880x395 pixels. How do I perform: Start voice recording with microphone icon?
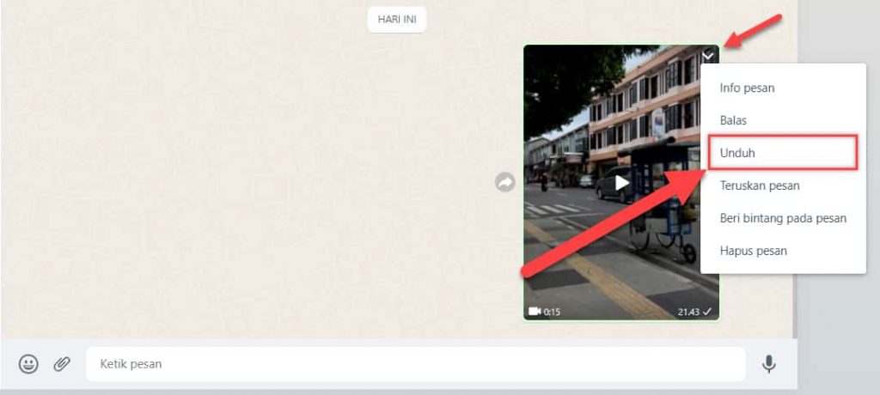[769, 364]
